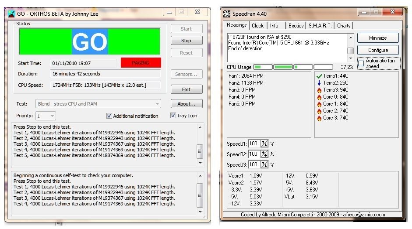Open the About... dialog
Image resolution: width=412 pixels, height=229 pixels.
point(187,104)
